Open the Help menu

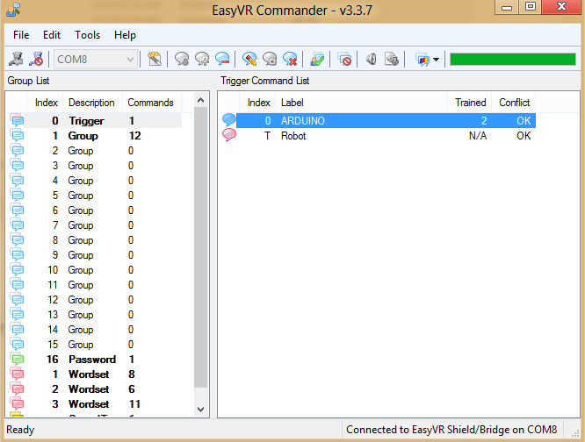[125, 35]
